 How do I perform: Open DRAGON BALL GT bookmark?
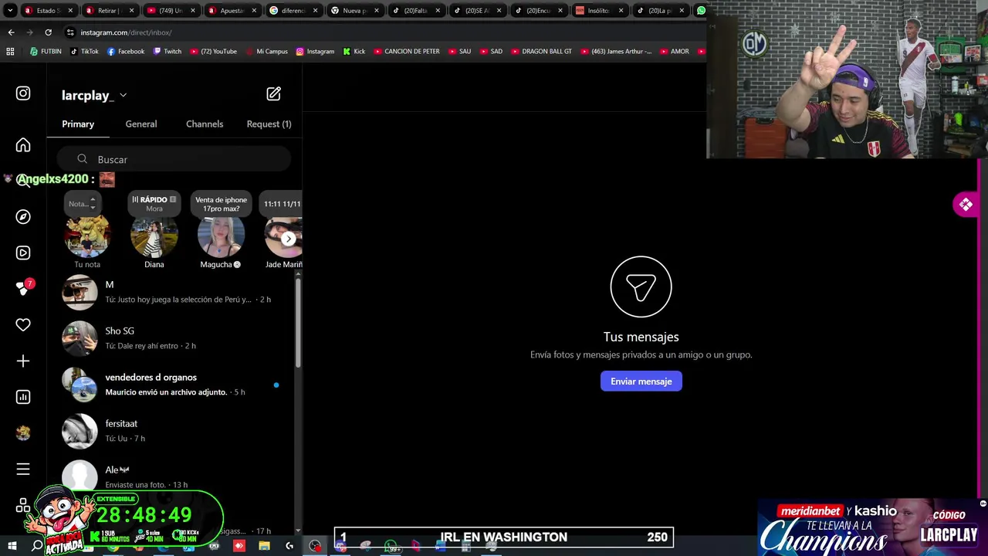pyautogui.click(x=541, y=52)
